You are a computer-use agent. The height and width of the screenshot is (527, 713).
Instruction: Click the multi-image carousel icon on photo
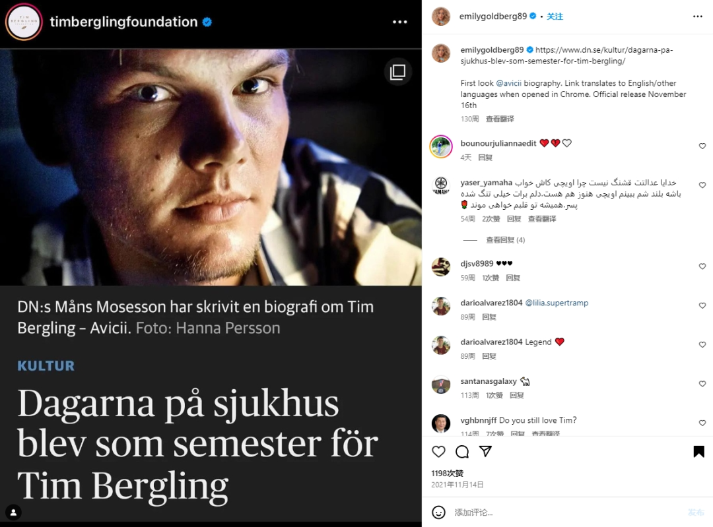click(398, 72)
